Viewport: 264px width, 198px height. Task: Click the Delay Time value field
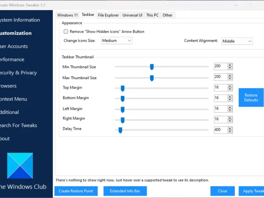(x=221, y=130)
